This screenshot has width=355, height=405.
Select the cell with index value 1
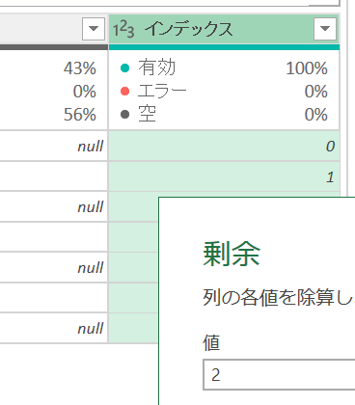[224, 176]
